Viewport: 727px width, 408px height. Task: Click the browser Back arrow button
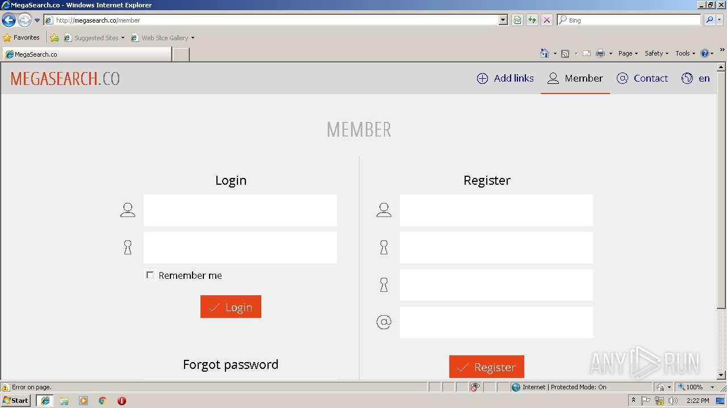pos(9,20)
